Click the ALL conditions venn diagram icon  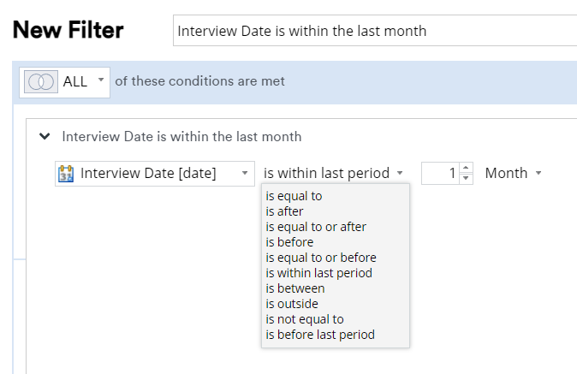pos(41,81)
